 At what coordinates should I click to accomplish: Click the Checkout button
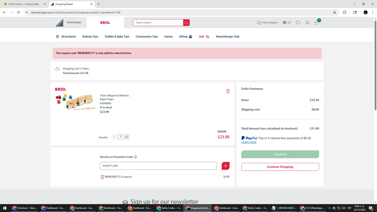pos(280,154)
